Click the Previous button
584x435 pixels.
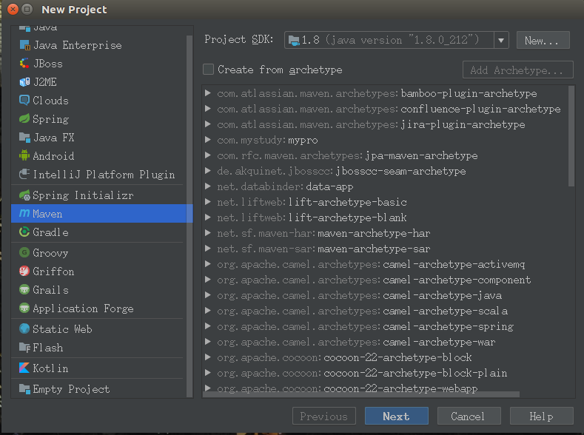(323, 416)
